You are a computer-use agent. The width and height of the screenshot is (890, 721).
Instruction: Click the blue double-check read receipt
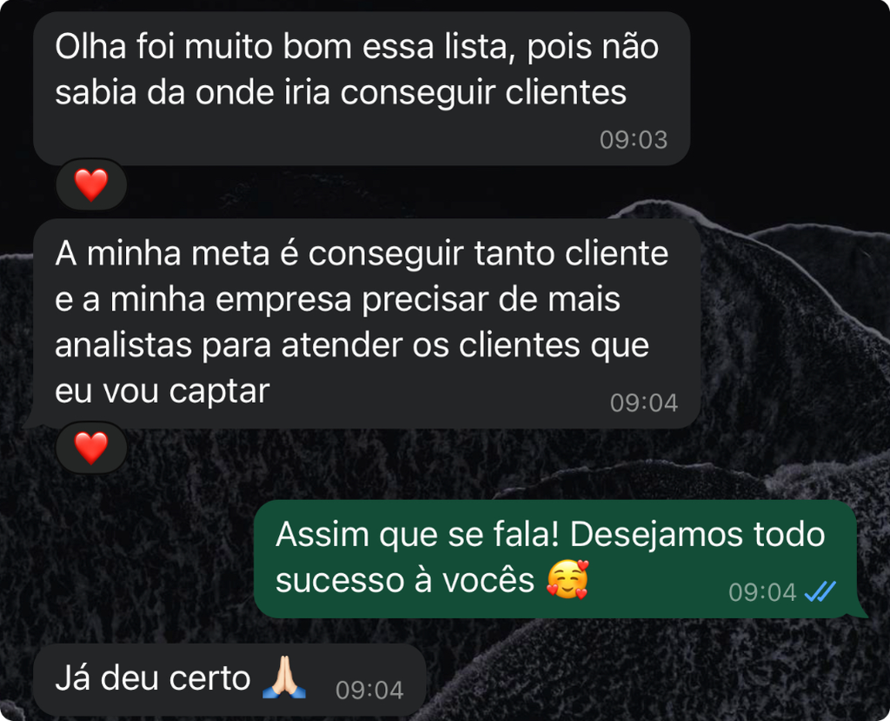tap(820, 591)
